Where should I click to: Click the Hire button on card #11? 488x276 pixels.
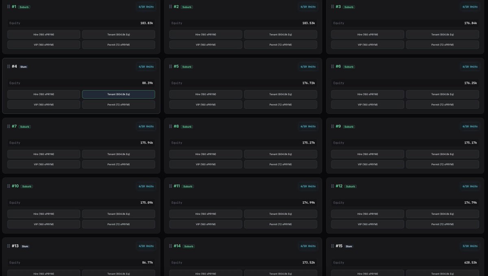206,214
